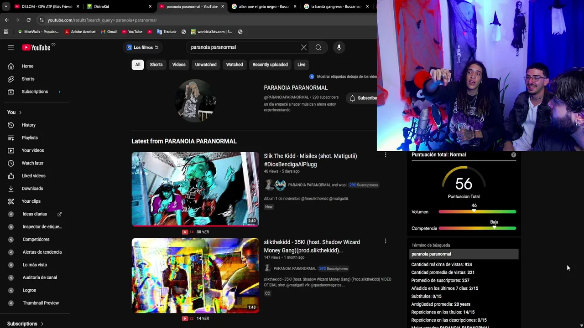Image resolution: width=584 pixels, height=328 pixels.
Task: Open Subscriptions in the sidebar
Action: tap(35, 92)
